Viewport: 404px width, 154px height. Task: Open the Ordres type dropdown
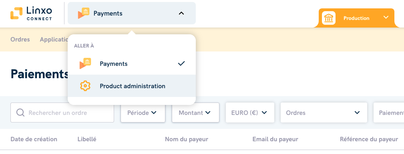tap(324, 113)
